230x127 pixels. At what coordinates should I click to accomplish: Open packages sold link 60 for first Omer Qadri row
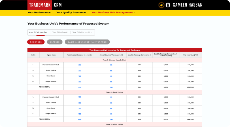point(111,76)
